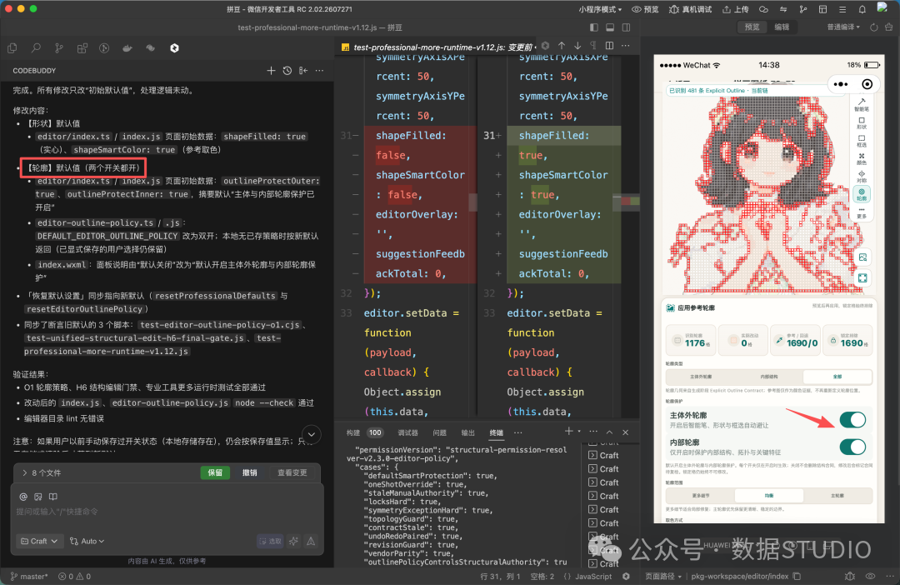Turn off the 内部轮廓 switch

pos(852,447)
